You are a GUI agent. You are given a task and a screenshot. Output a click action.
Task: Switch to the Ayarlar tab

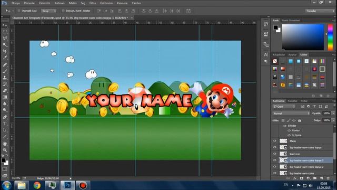click(x=292, y=55)
